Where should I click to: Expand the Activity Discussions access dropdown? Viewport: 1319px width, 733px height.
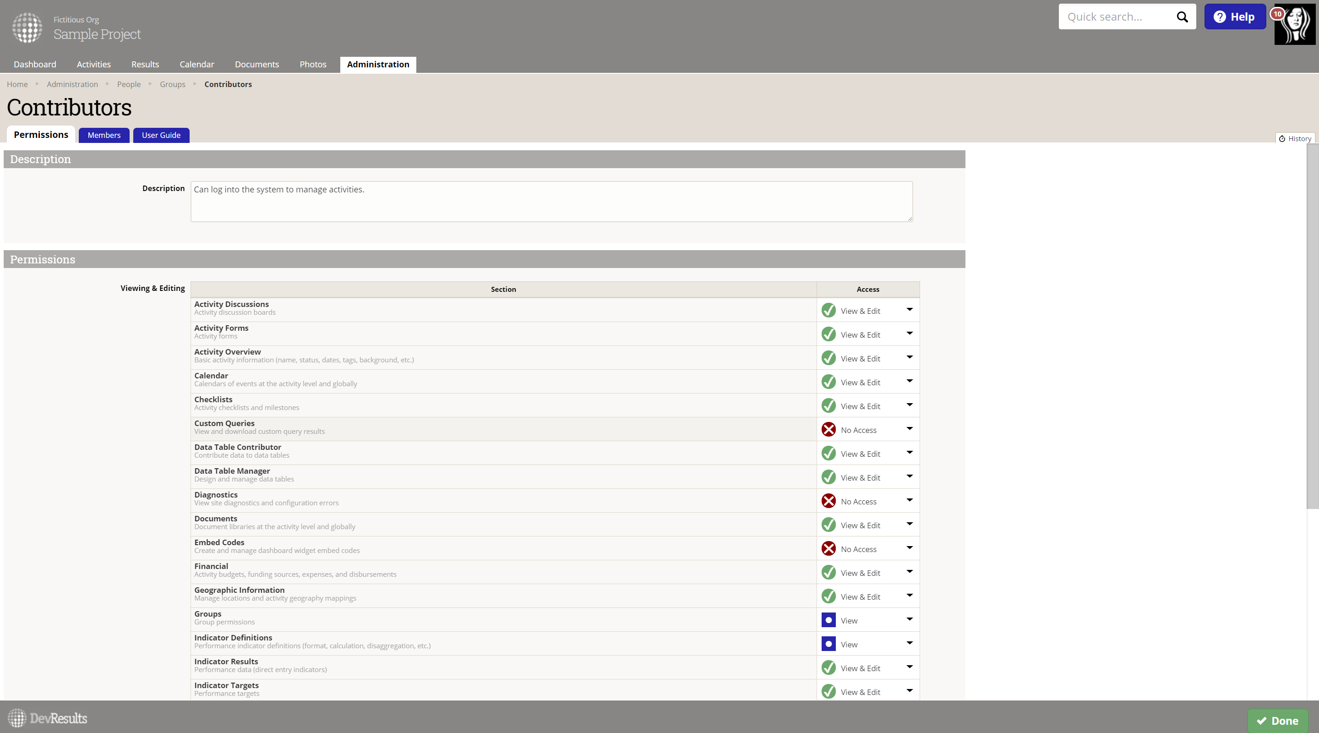910,309
